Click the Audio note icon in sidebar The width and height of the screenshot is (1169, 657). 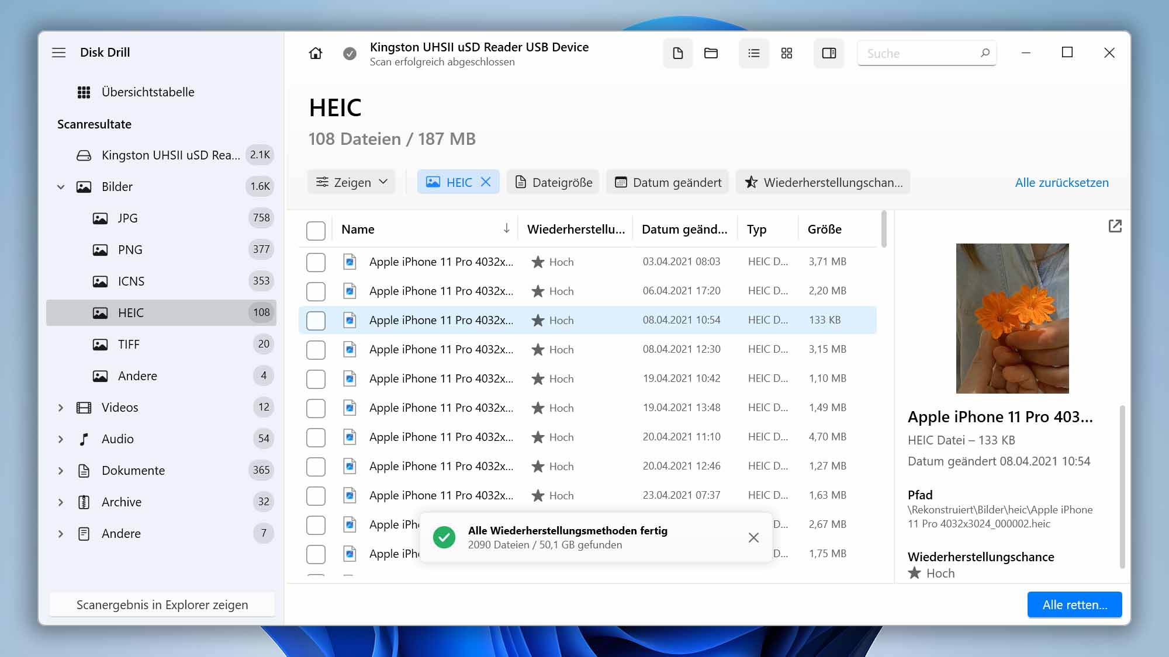(84, 439)
